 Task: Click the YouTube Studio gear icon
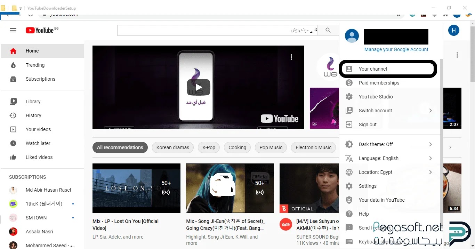click(349, 97)
